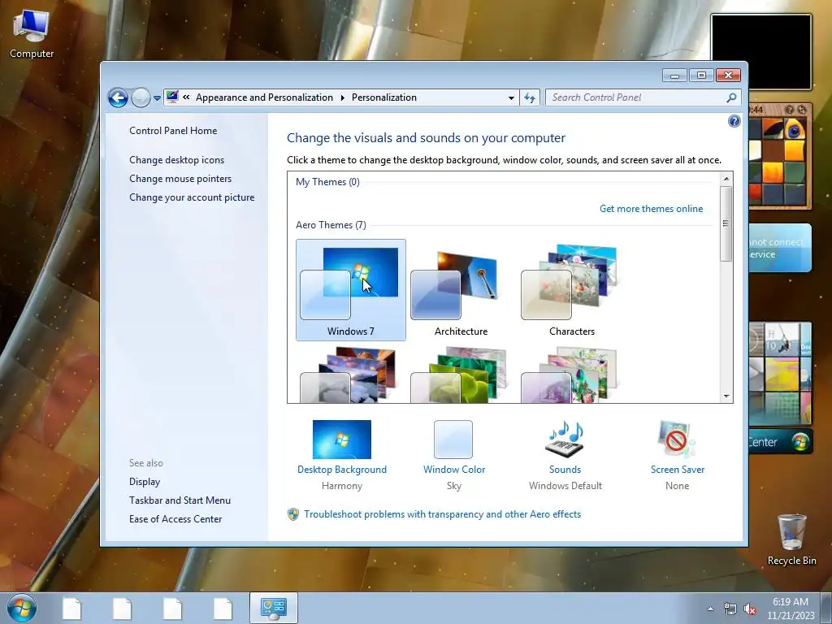The width and height of the screenshot is (832, 624).
Task: Click the fourth blank taskbar document icon
Action: [223, 609]
